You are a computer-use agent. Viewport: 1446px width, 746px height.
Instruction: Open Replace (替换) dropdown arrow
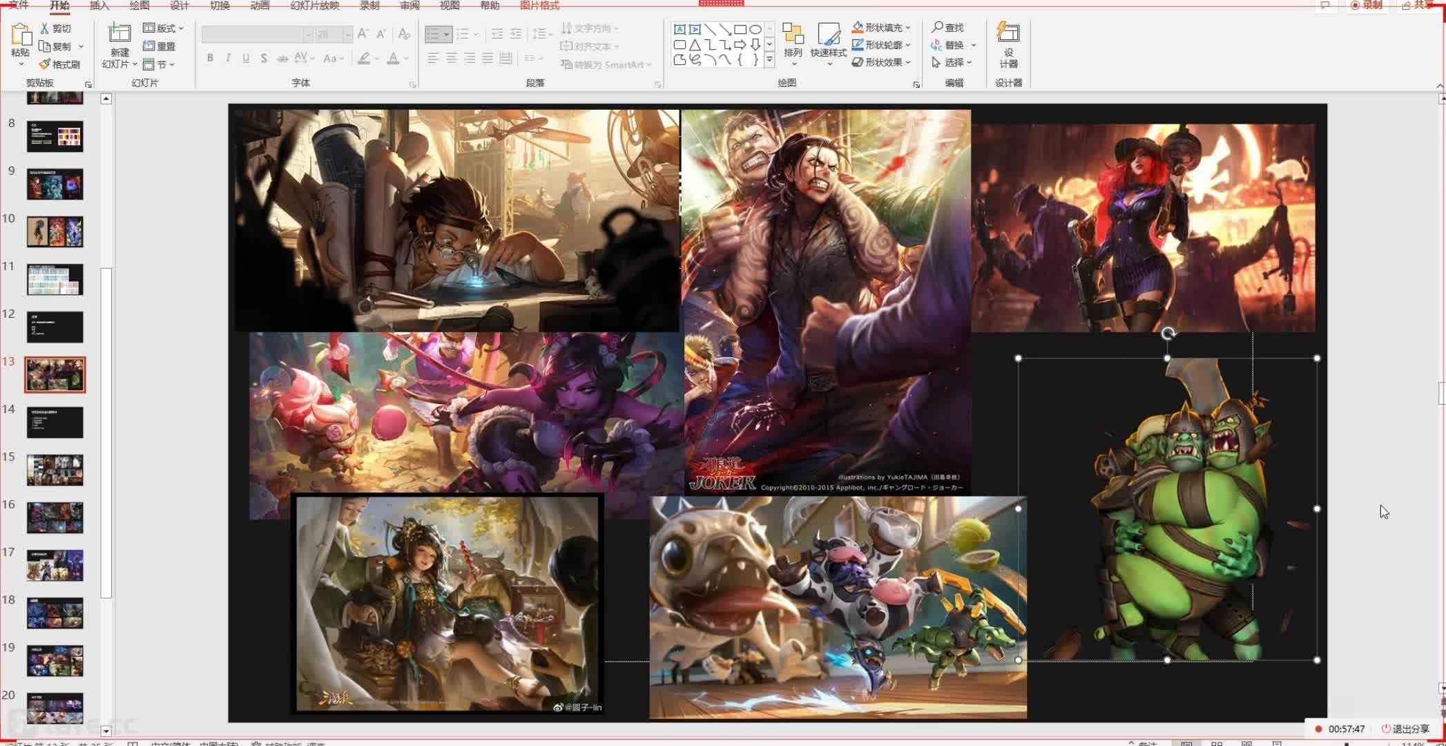coord(974,45)
